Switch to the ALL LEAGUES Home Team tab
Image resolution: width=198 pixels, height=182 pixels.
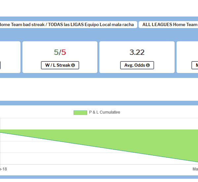[169, 25]
